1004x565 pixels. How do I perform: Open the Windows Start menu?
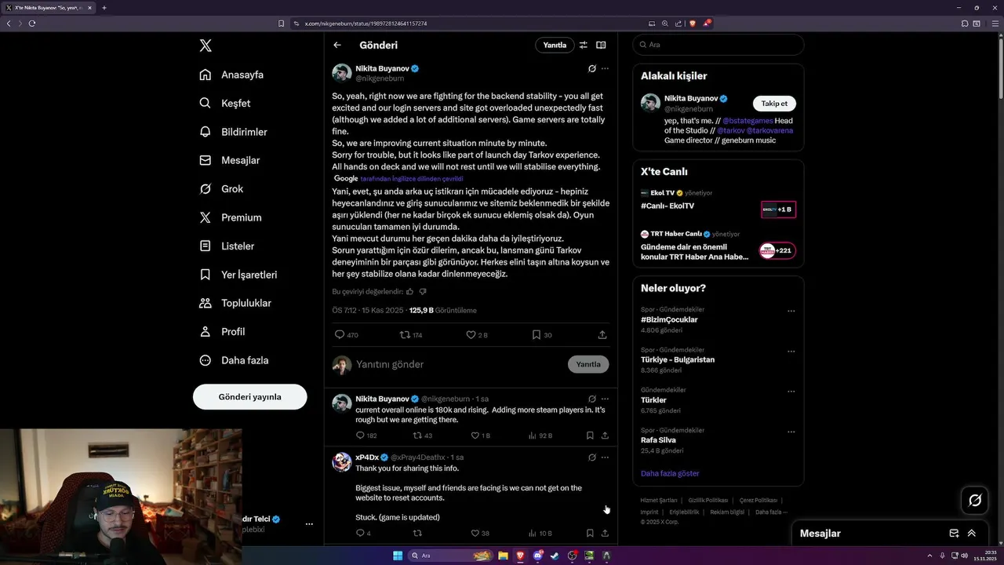tap(397, 556)
